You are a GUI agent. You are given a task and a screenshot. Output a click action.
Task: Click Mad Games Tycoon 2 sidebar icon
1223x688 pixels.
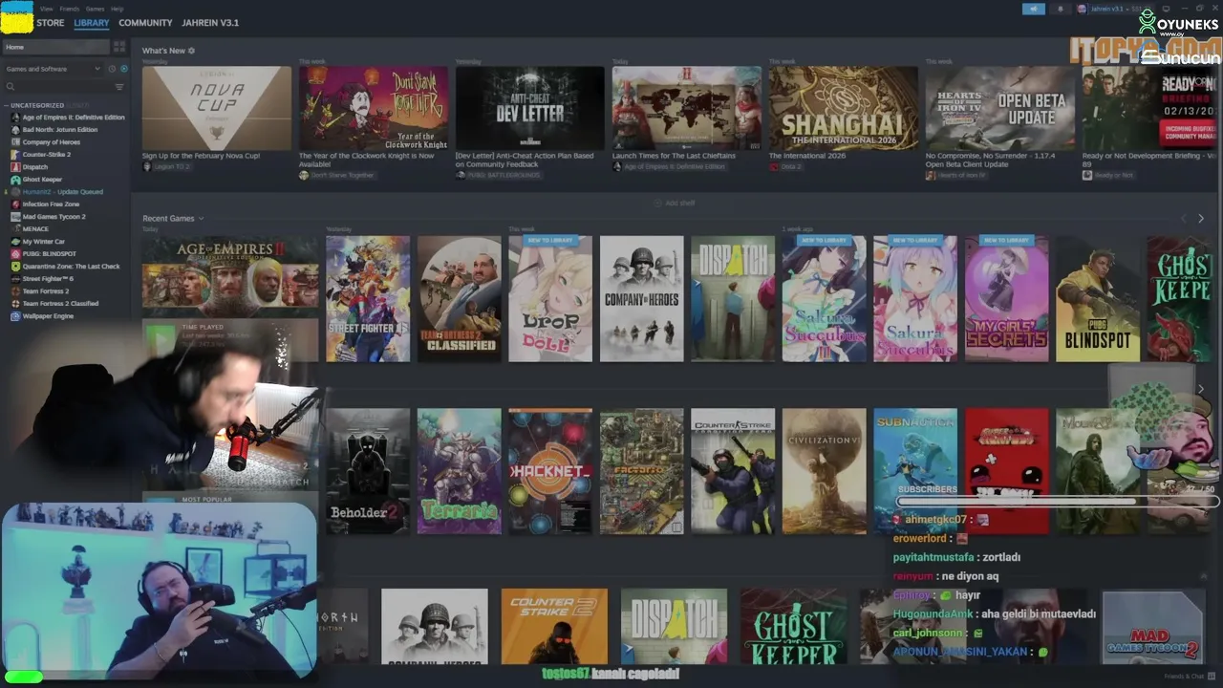[x=15, y=217]
